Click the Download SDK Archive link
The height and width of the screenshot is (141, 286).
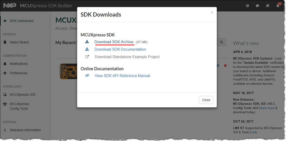pyautogui.click(x=114, y=42)
